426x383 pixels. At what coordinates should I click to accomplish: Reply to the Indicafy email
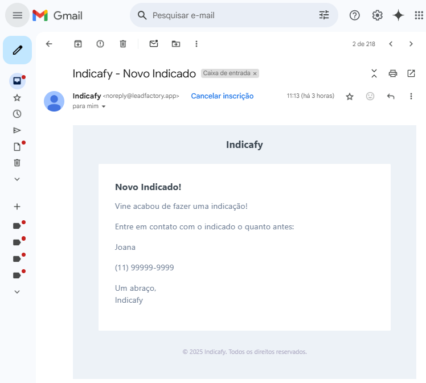391,96
